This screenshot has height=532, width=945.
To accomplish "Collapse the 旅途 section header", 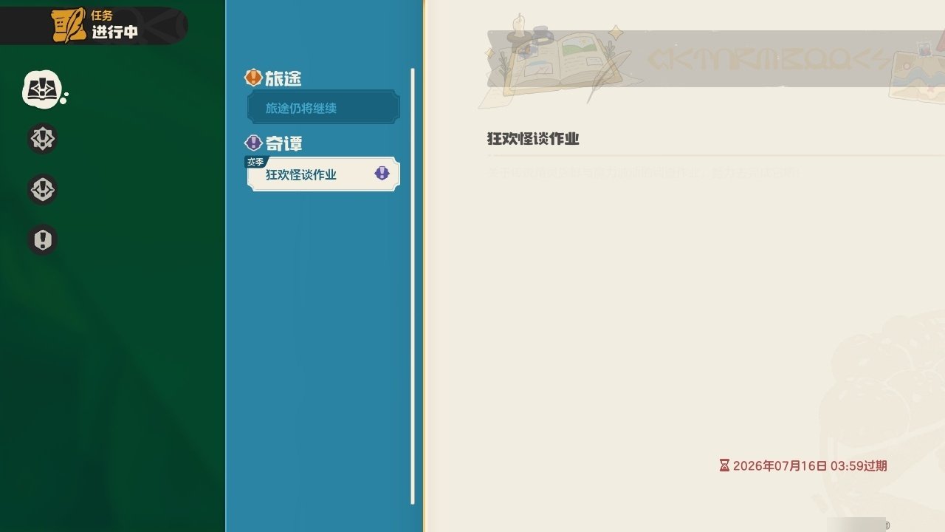I will 273,78.
